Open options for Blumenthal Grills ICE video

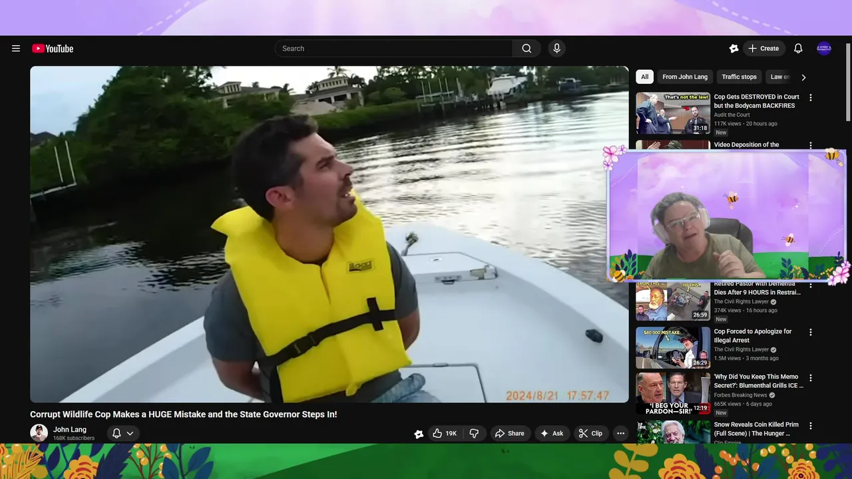click(x=811, y=377)
